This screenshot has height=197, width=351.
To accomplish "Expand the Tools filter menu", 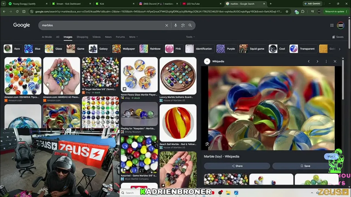I will (x=190, y=37).
